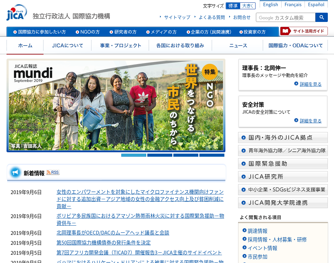Click the Google カスタム検索 input field

(286, 17)
